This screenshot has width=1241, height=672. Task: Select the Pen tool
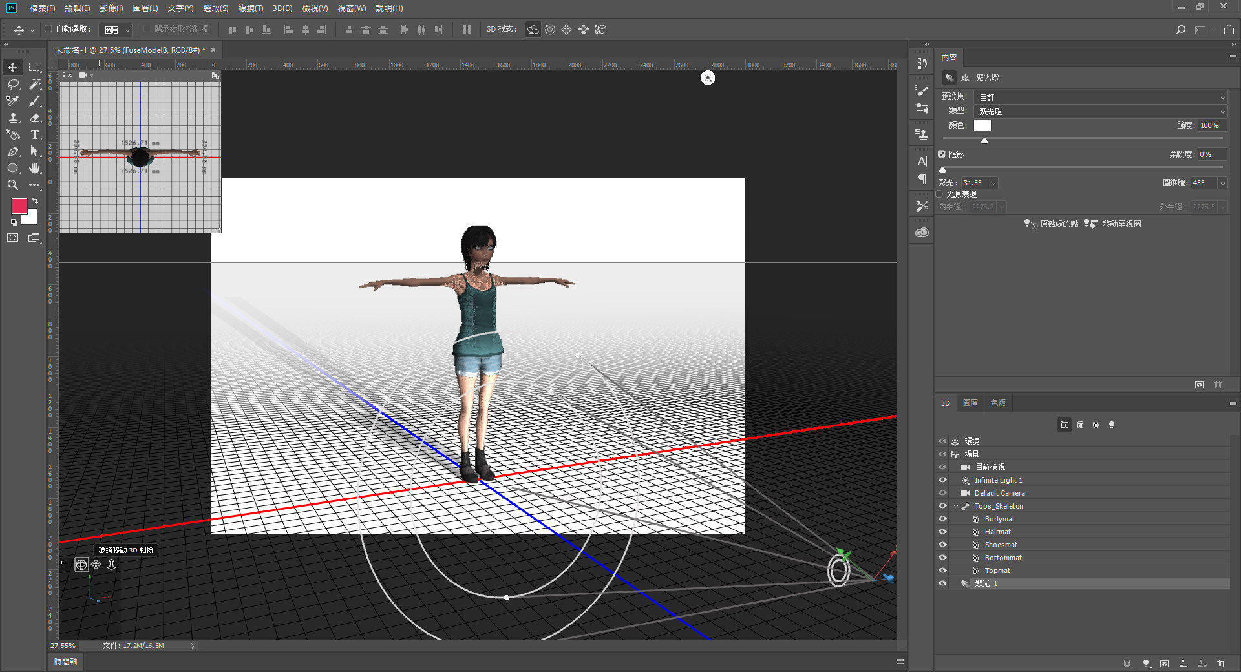pyautogui.click(x=13, y=152)
